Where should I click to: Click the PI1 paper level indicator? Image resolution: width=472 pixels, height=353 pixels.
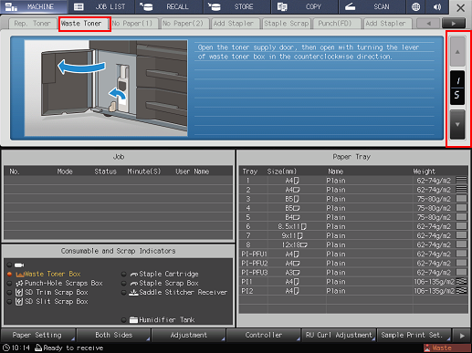point(461,281)
